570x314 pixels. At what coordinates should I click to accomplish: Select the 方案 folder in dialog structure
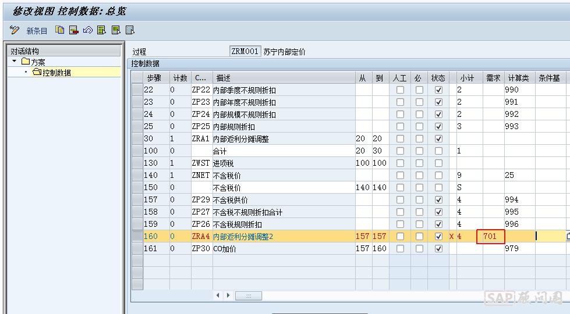33,62
